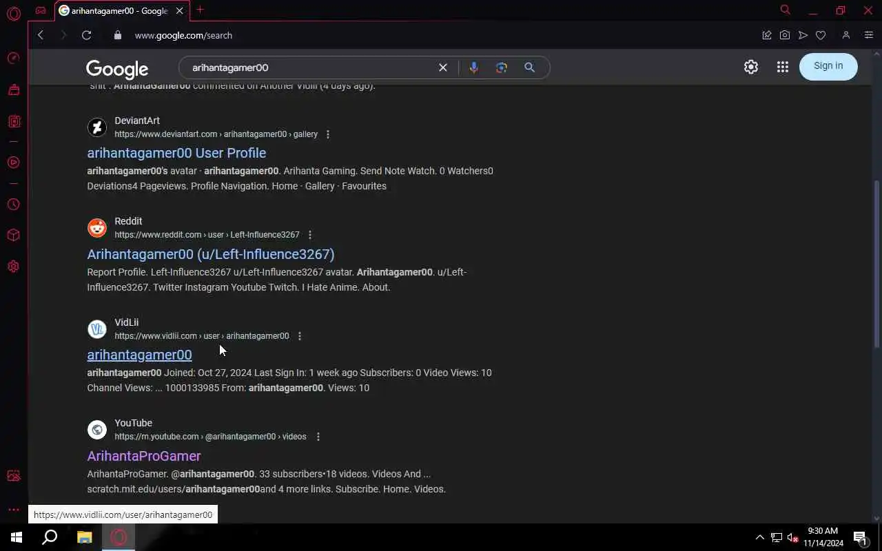
Task: Open Windows Start menu
Action: click(x=17, y=537)
